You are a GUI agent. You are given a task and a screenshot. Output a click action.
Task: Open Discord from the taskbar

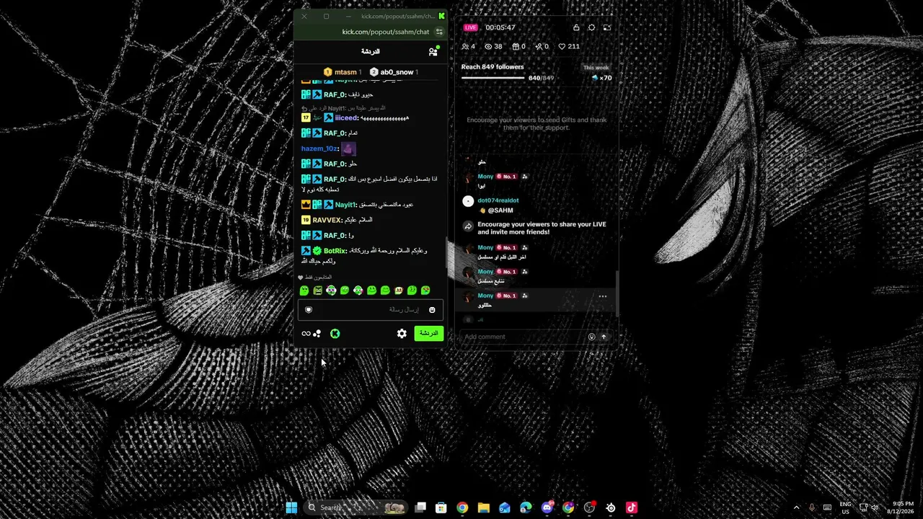click(547, 507)
